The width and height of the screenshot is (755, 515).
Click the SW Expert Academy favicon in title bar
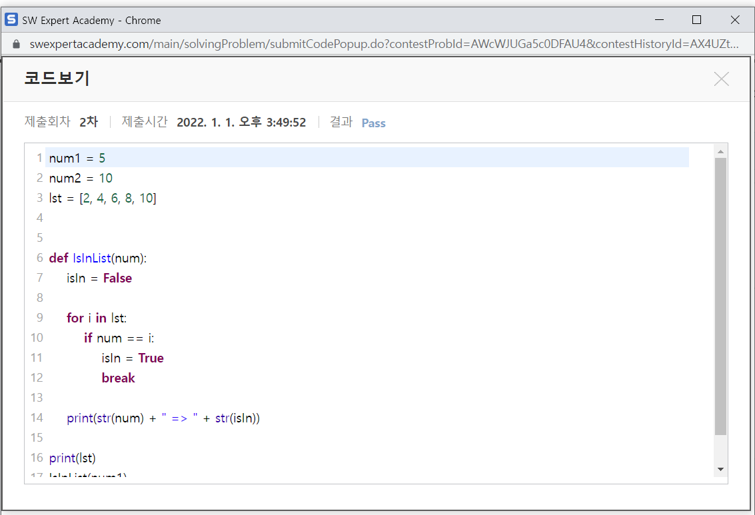click(11, 20)
